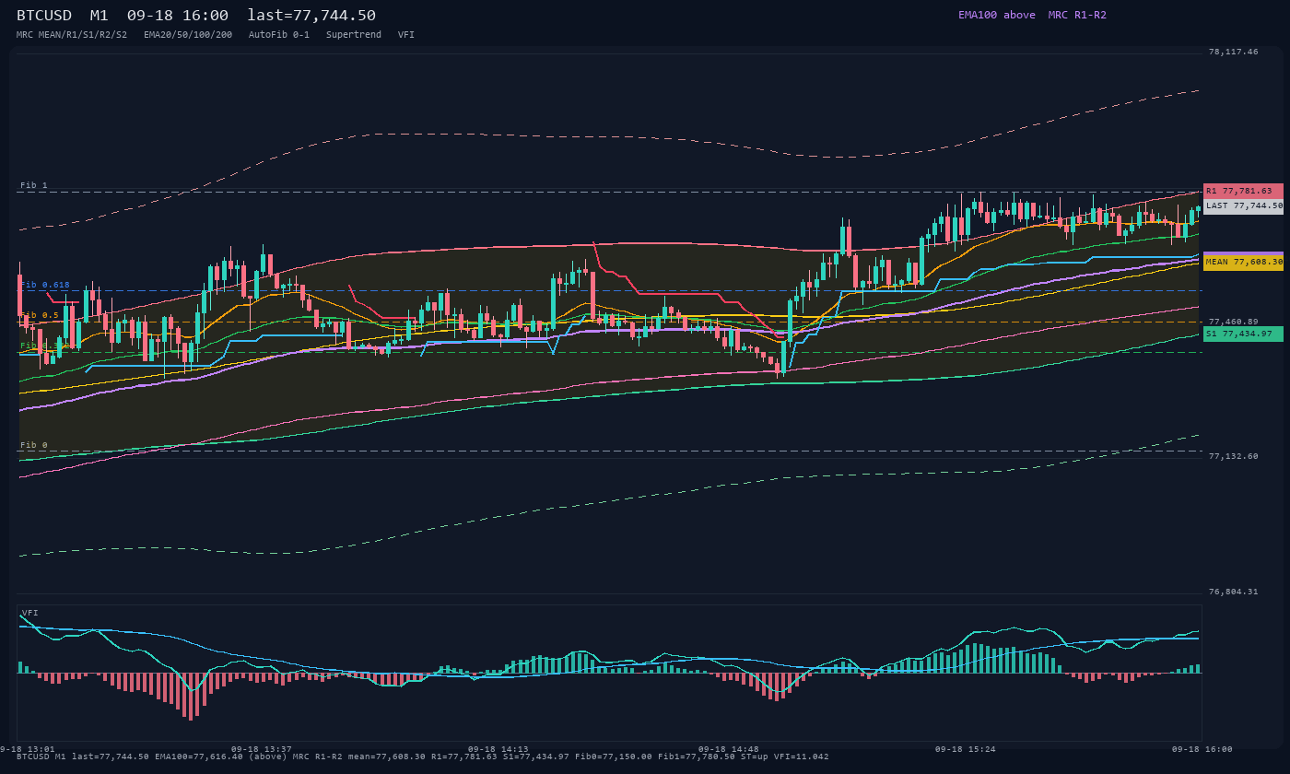The width and height of the screenshot is (1290, 774).
Task: Click the AutoFib 0-1 legend label
Action: click(x=279, y=34)
